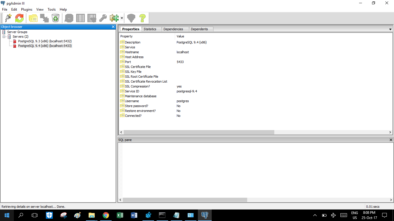
Task: Show the guru hint icon
Action: point(131,18)
